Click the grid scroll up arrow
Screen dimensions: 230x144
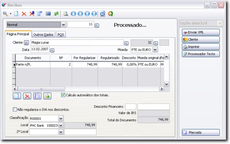pyautogui.click(x=167, y=57)
